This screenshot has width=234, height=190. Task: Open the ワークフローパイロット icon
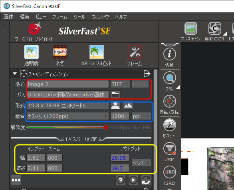[34, 28]
